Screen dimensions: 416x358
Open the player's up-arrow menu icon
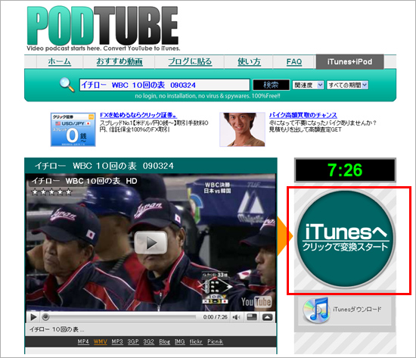click(267, 317)
